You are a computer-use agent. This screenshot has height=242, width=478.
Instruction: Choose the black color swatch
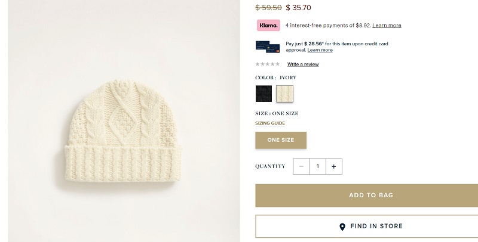pos(263,94)
